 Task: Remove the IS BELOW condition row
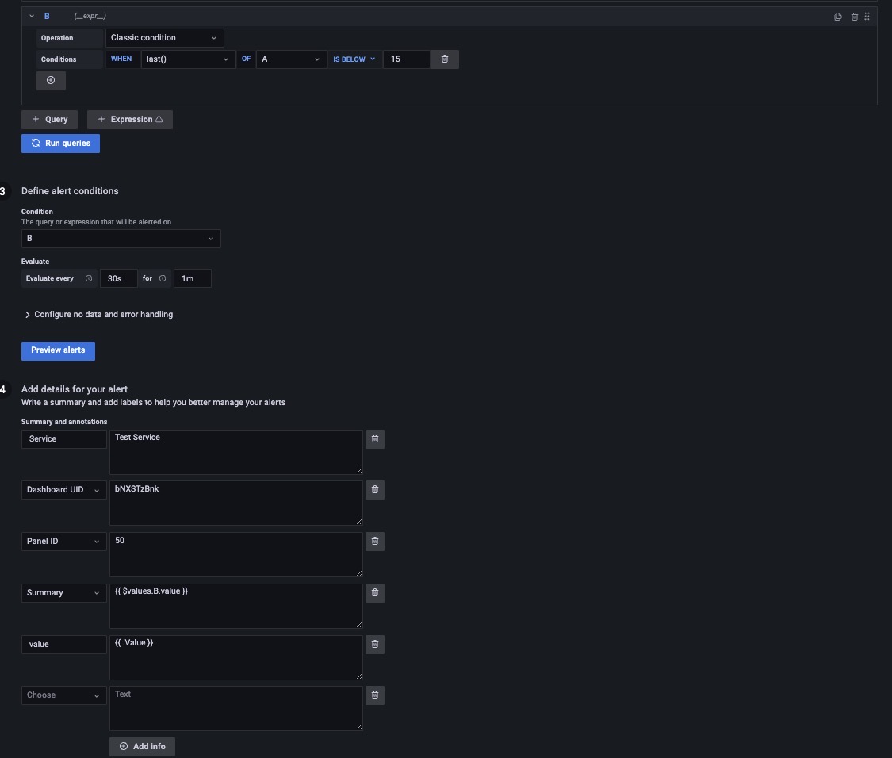point(444,59)
